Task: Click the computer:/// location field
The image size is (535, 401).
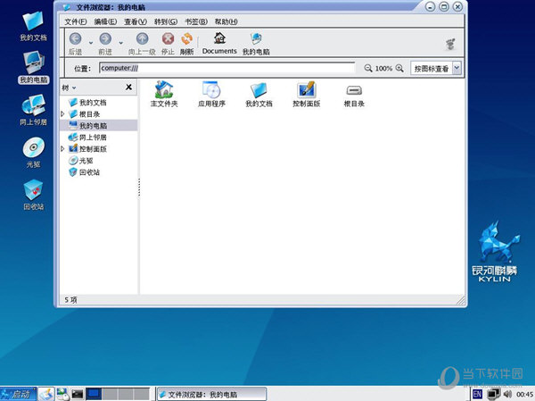Action: click(x=226, y=68)
